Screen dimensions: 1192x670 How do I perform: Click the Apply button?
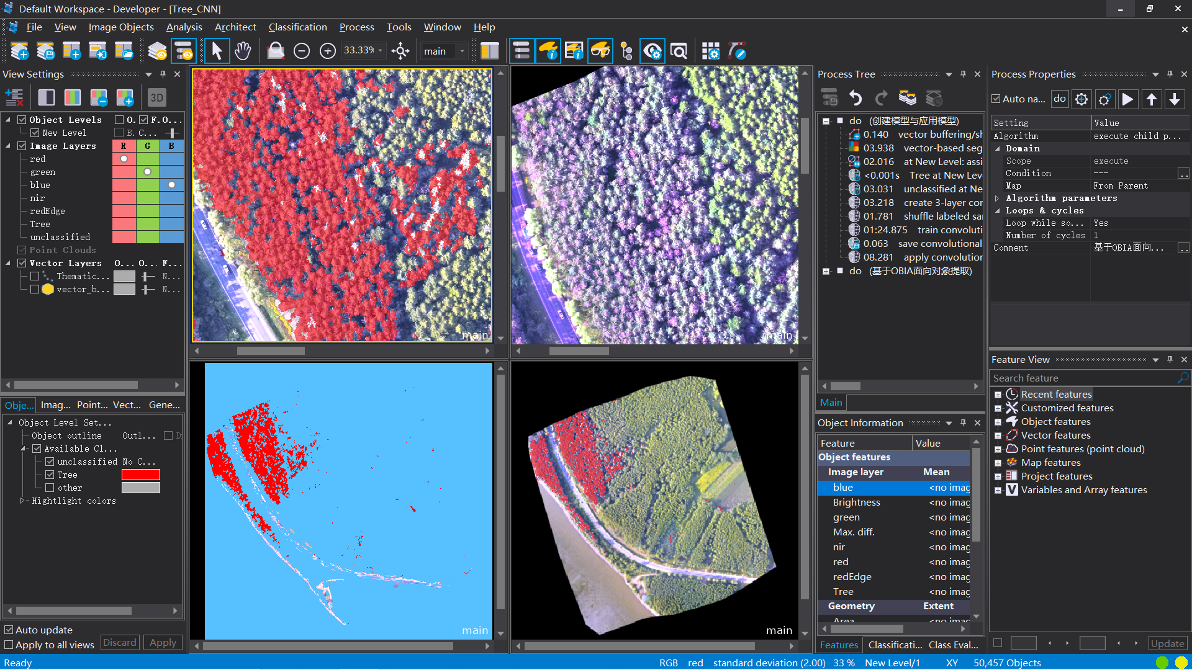pos(163,643)
